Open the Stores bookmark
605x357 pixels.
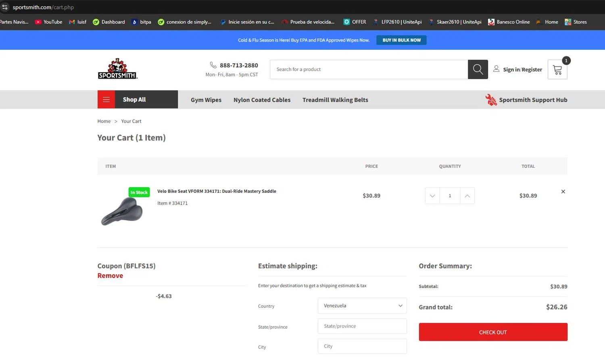576,22
